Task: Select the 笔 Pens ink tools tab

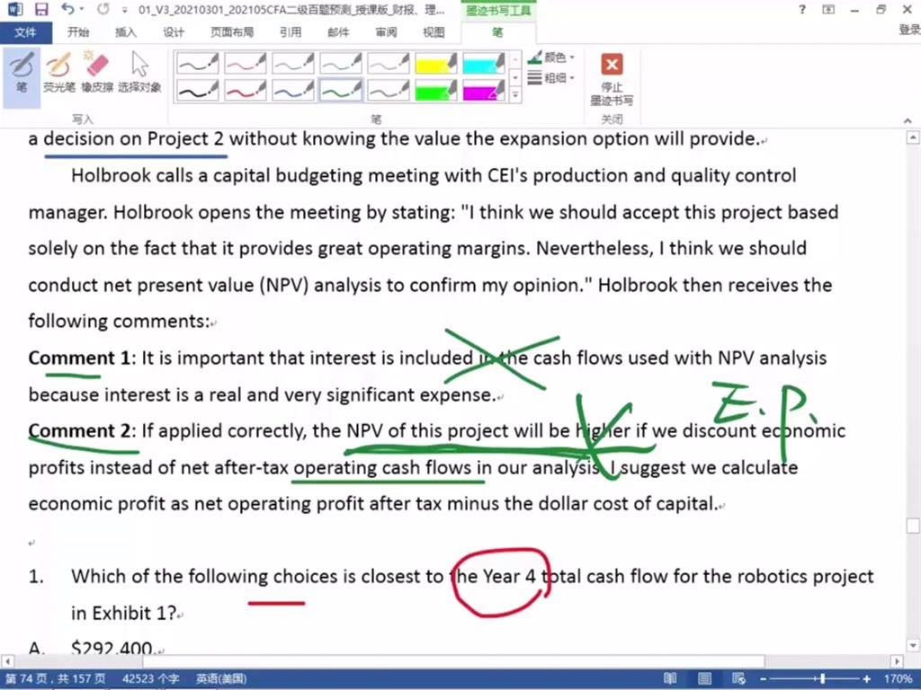Action: click(x=497, y=32)
